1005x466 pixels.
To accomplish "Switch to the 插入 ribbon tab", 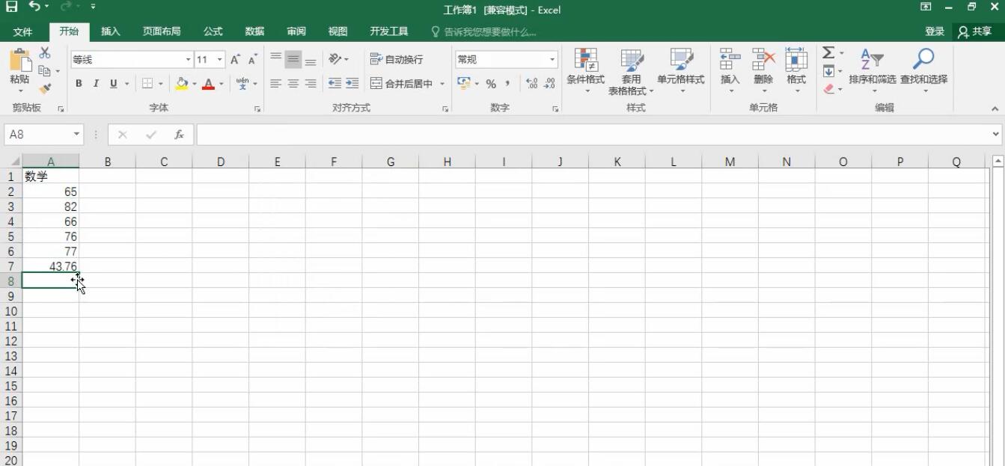I will click(111, 31).
